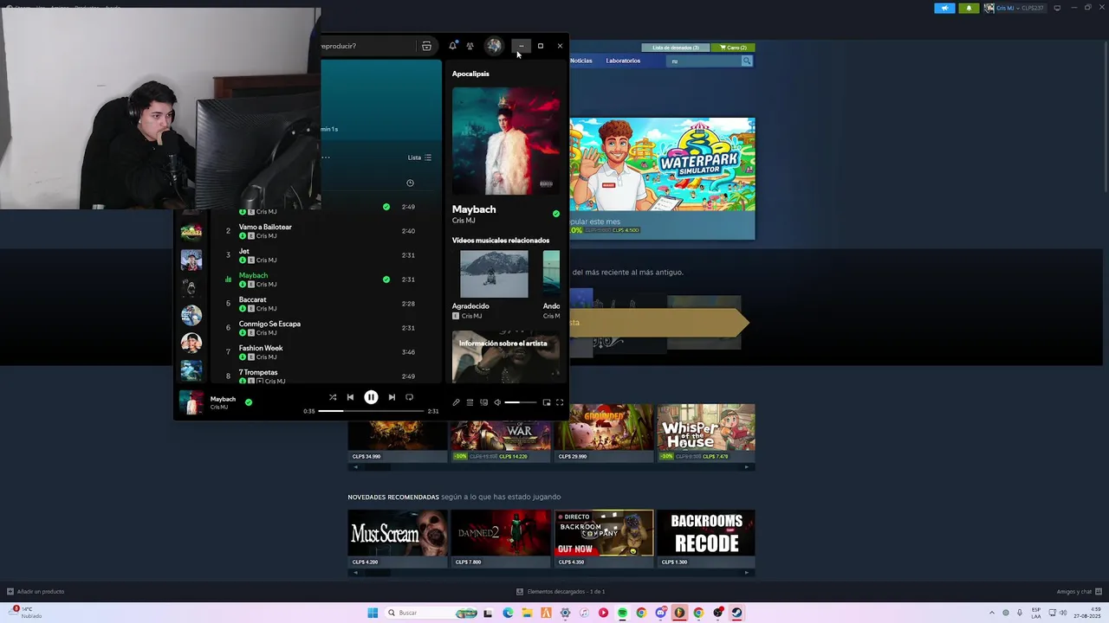Open the Windows Start button

373,613
